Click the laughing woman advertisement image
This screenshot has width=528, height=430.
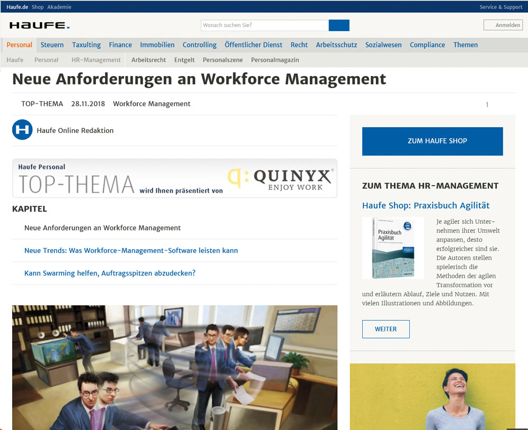click(x=432, y=396)
